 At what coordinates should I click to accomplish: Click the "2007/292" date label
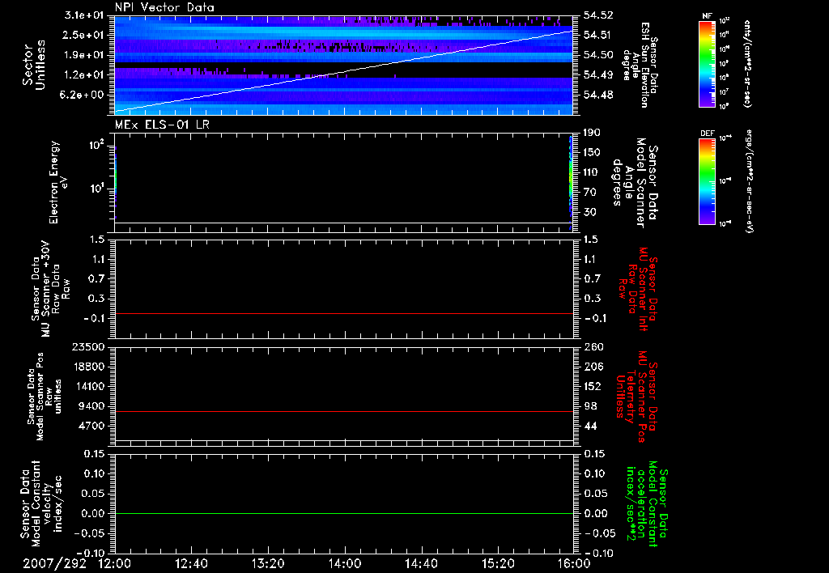54,563
